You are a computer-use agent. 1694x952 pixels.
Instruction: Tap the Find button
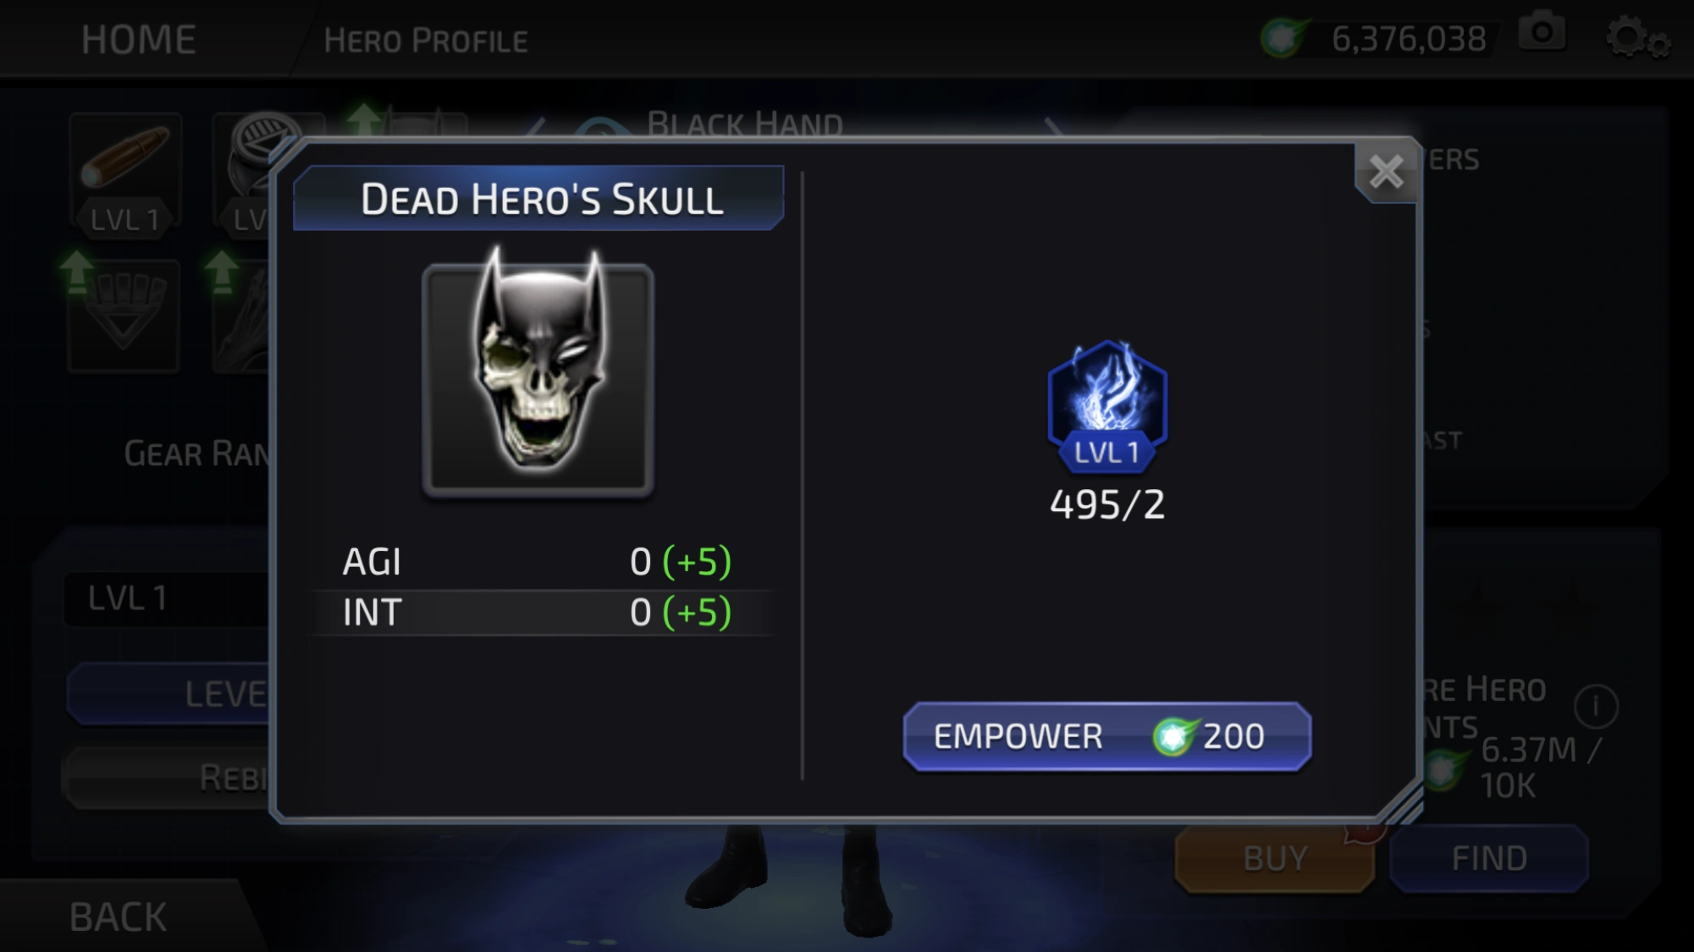point(1489,858)
